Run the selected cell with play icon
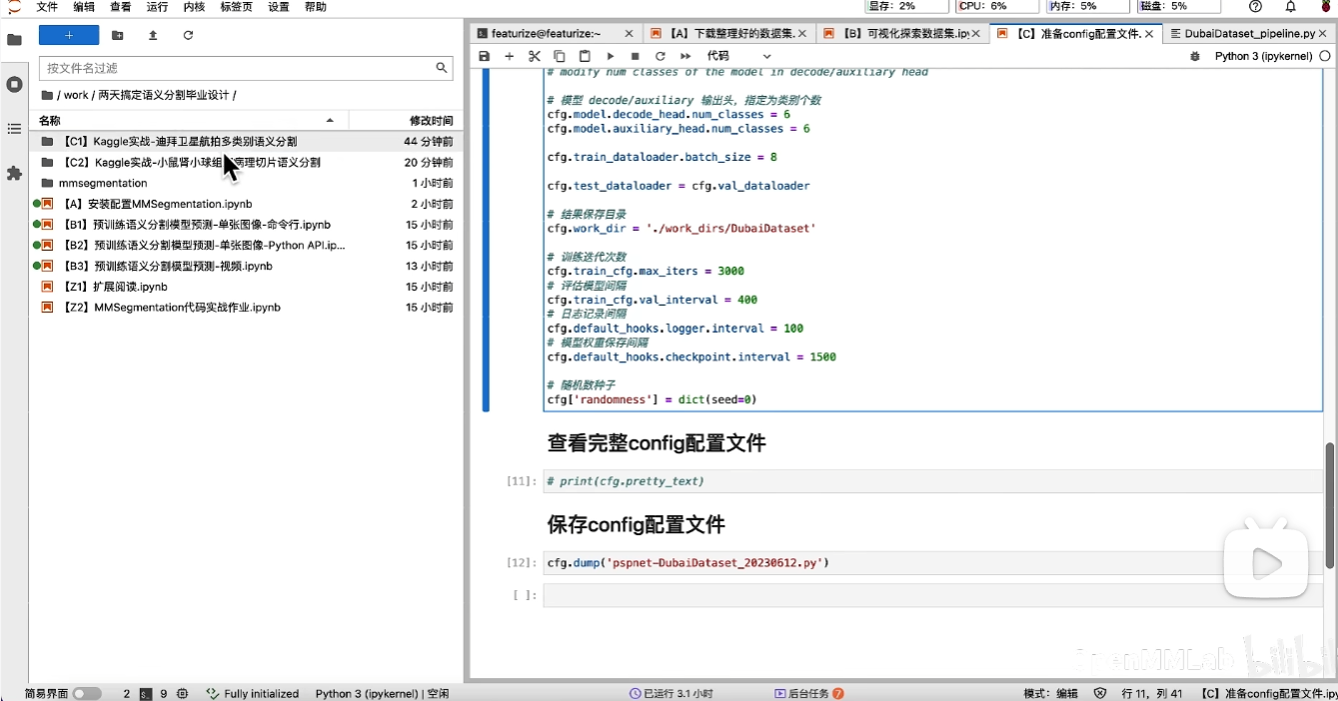The width and height of the screenshot is (1338, 701). point(610,57)
